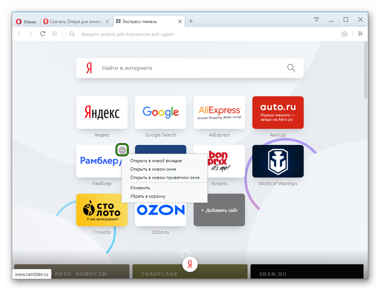Screen dimensions: 380x291
Task: Maximize the Opera window
Action: [346, 20]
